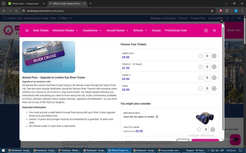Expand Annual Passes dropdown
Screen dimensions: 246x153
coord(117,31)
